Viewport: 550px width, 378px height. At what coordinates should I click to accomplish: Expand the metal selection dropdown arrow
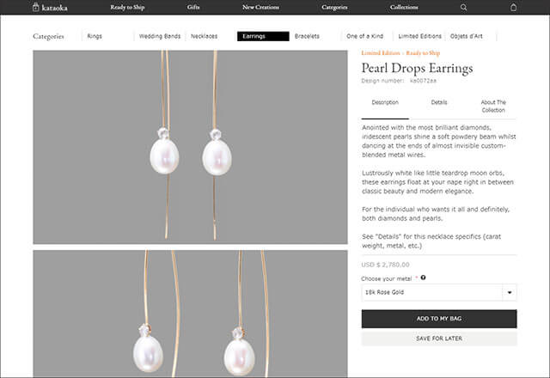(509, 292)
